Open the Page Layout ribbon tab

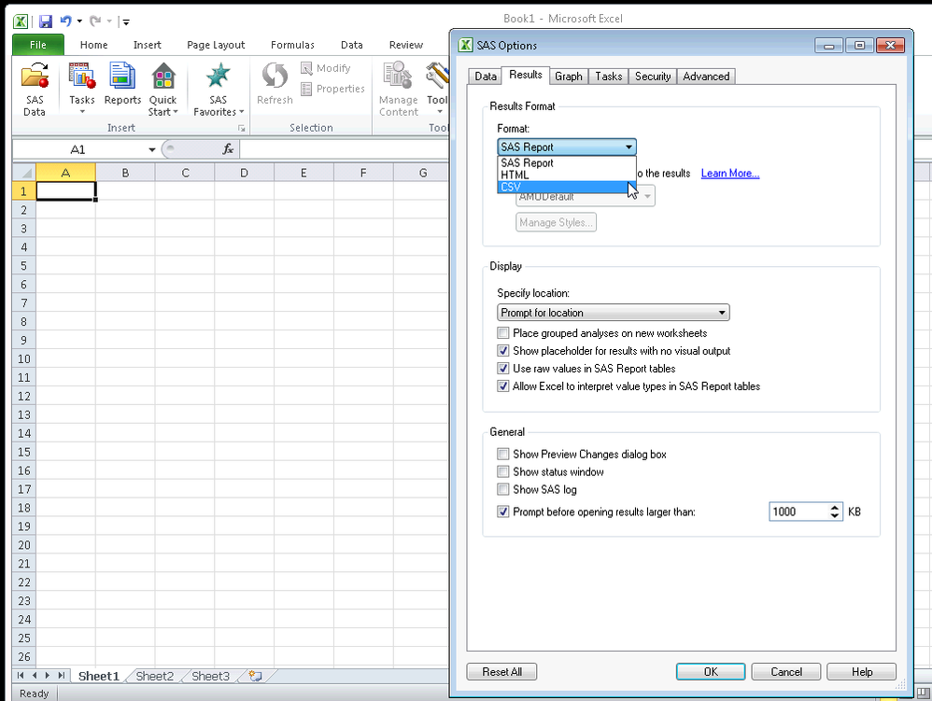coord(216,45)
